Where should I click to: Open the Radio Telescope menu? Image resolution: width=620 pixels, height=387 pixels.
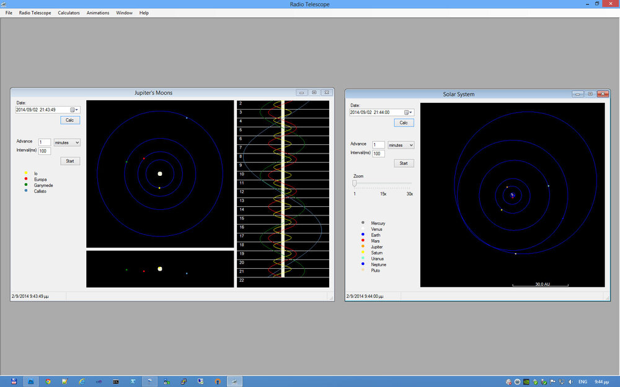point(35,12)
